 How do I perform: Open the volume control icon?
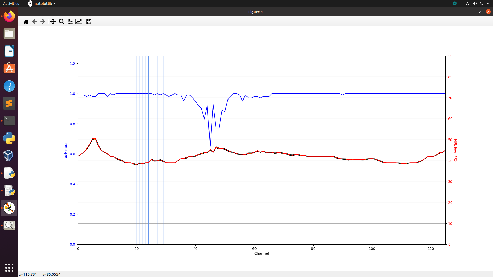[x=475, y=3]
